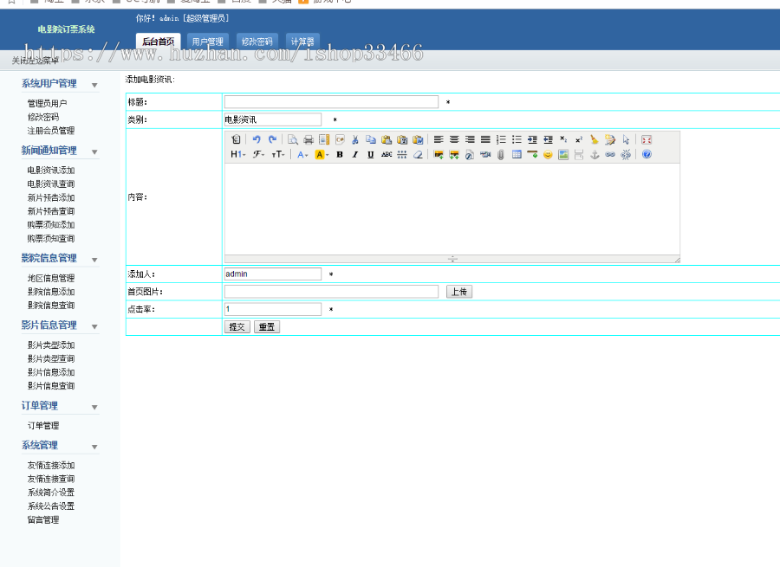
Task: Insert an emoticon using the smiley icon
Action: 548,155
